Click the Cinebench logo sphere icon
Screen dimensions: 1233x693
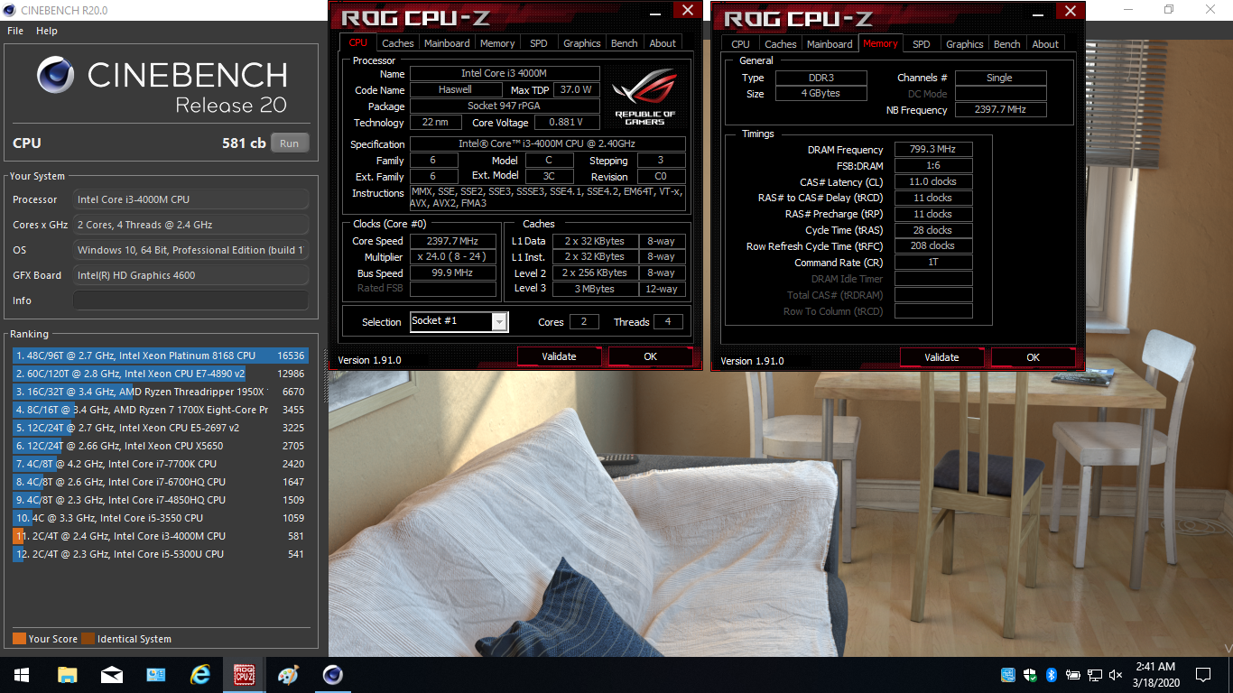pos(56,75)
